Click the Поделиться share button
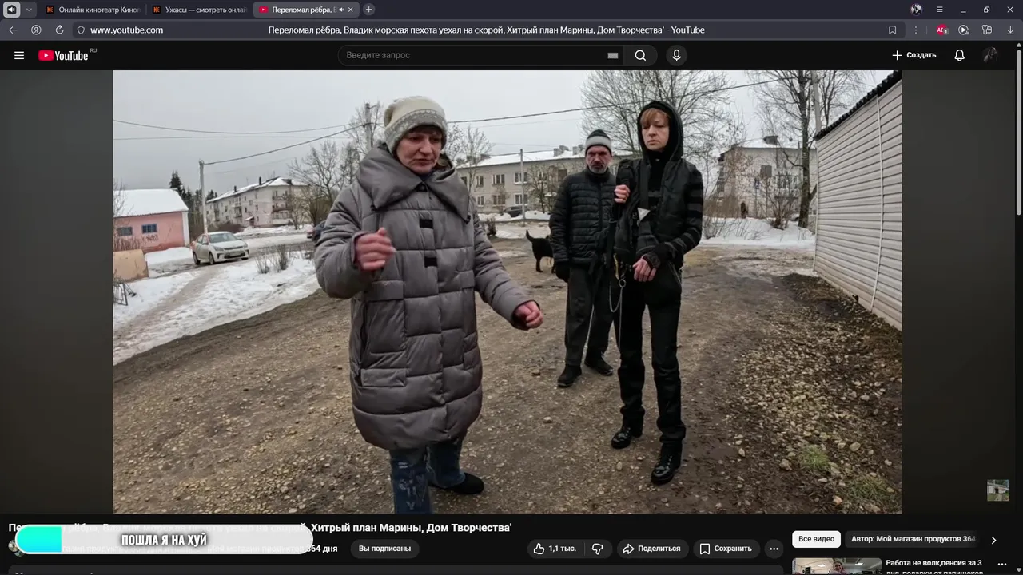The height and width of the screenshot is (575, 1023). pos(651,549)
